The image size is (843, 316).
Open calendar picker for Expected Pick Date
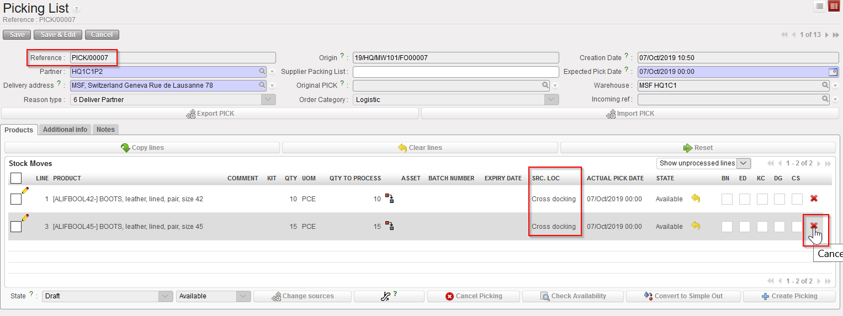click(x=833, y=72)
